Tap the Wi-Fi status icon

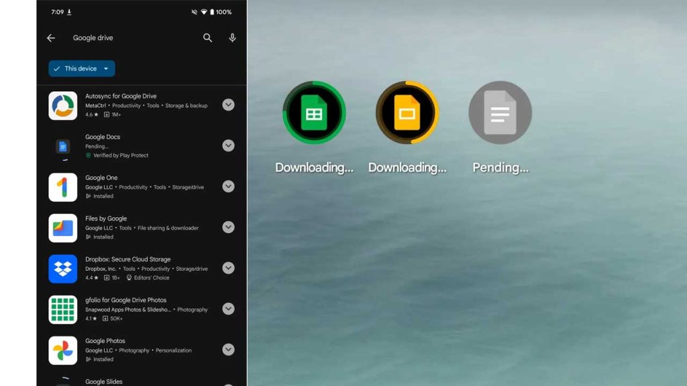pyautogui.click(x=204, y=12)
